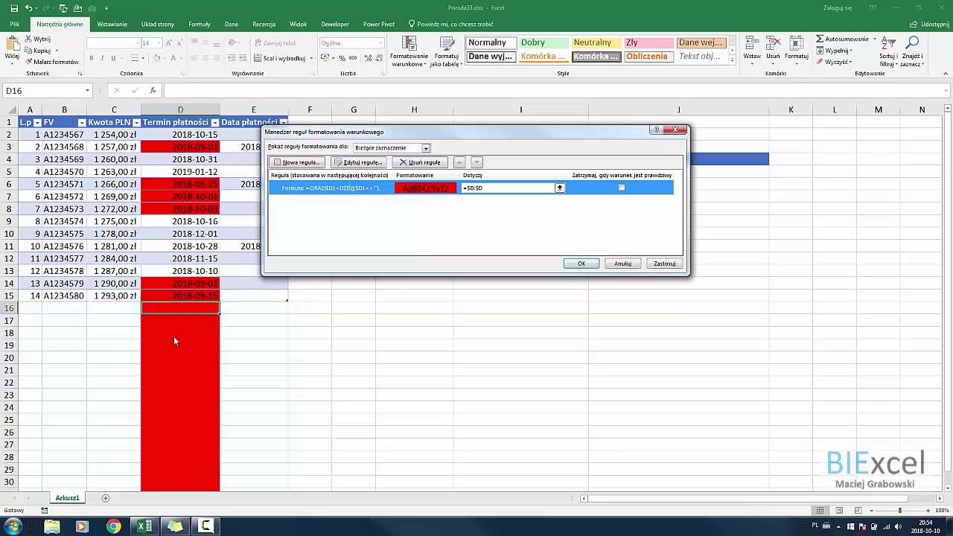Select Dobry green cell style
Screen dimensions: 953x536
click(544, 43)
